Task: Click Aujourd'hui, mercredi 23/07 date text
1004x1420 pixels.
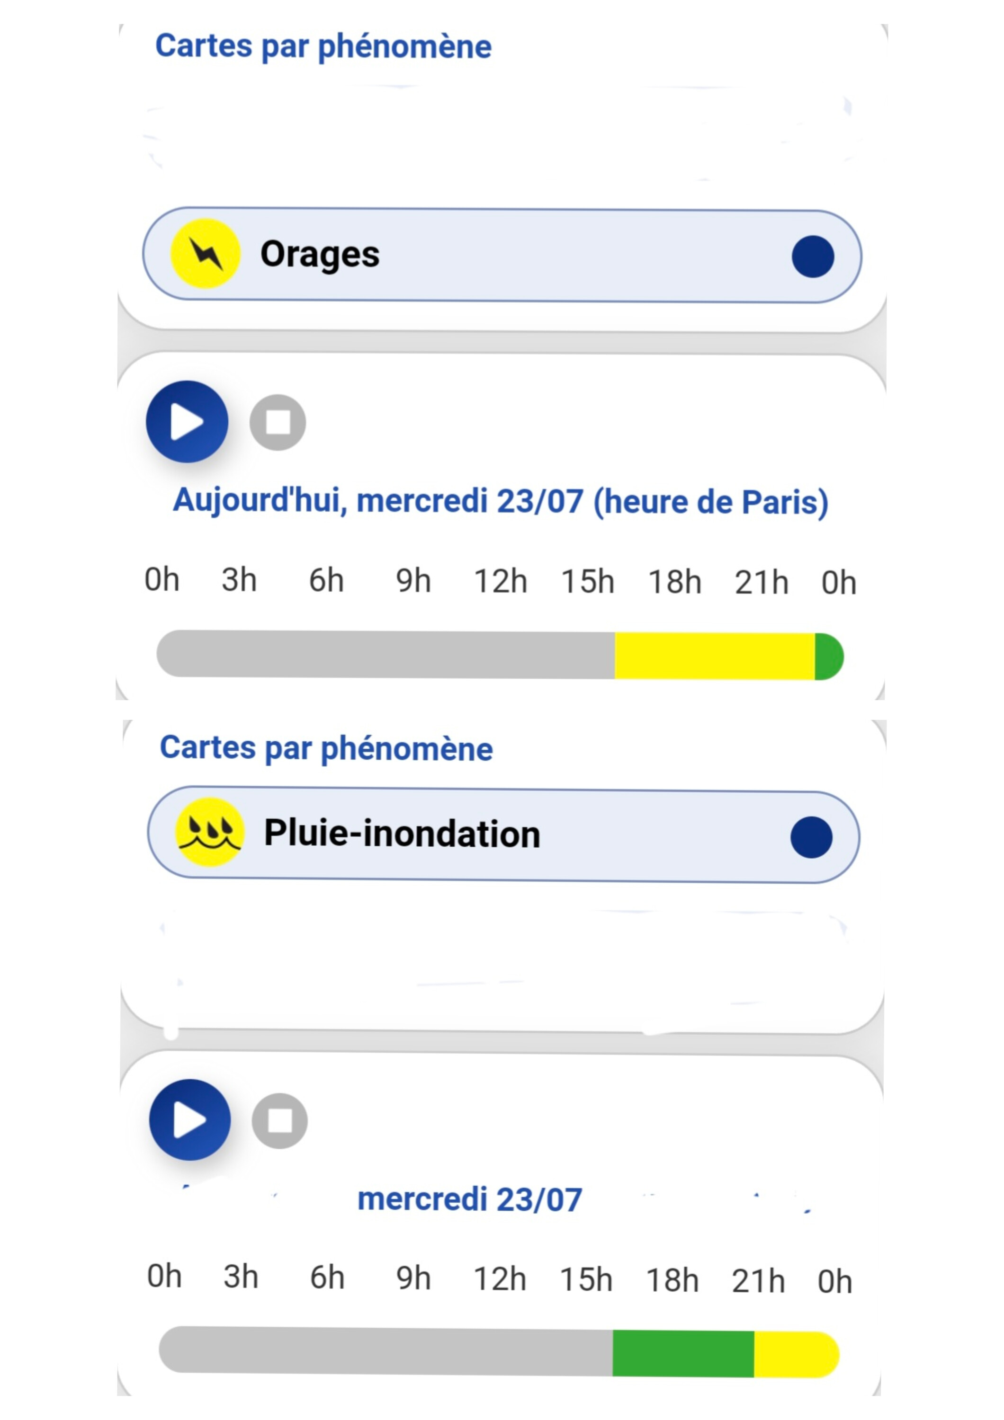Action: pos(501,502)
